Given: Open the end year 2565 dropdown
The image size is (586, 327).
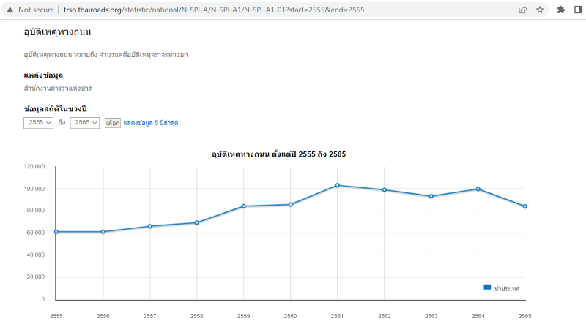Looking at the screenshot, I should [x=85, y=123].
